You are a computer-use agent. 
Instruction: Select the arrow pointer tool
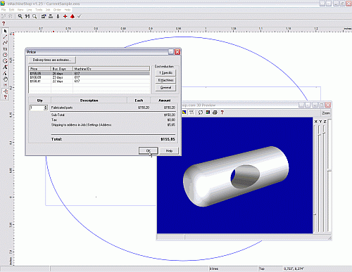click(x=5, y=31)
